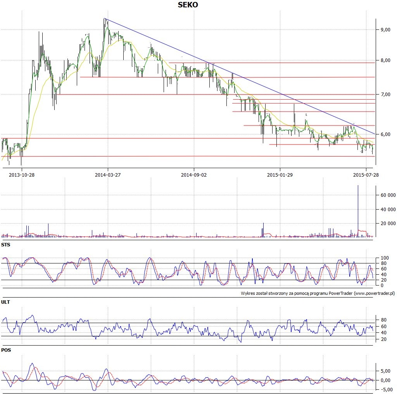This screenshot has width=397, height=394.
Task: Click the 100 label on STS scale
Action: [x=385, y=258]
